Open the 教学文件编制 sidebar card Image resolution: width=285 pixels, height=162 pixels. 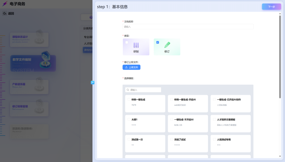33,63
